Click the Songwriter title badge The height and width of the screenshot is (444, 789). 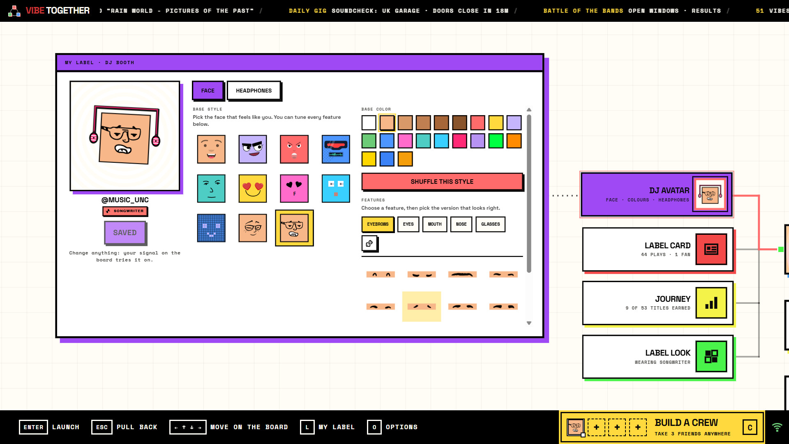(x=125, y=211)
